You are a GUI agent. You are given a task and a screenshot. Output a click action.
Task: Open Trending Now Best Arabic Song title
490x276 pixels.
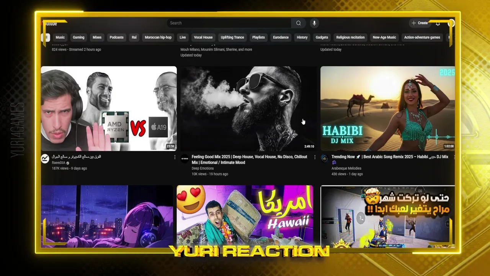click(390, 159)
